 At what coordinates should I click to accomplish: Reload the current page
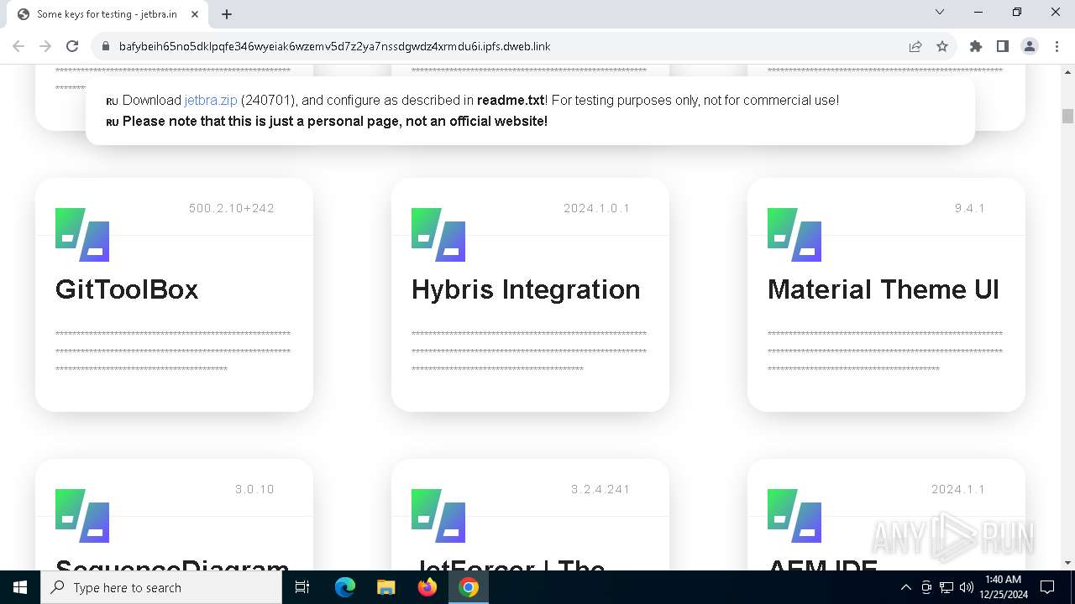72,46
